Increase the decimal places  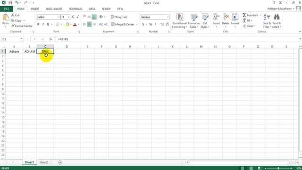[x=162, y=24]
